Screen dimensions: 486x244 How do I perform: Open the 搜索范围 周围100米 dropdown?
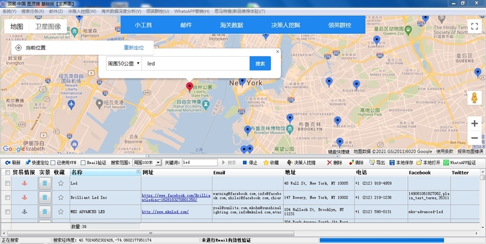pos(147,163)
